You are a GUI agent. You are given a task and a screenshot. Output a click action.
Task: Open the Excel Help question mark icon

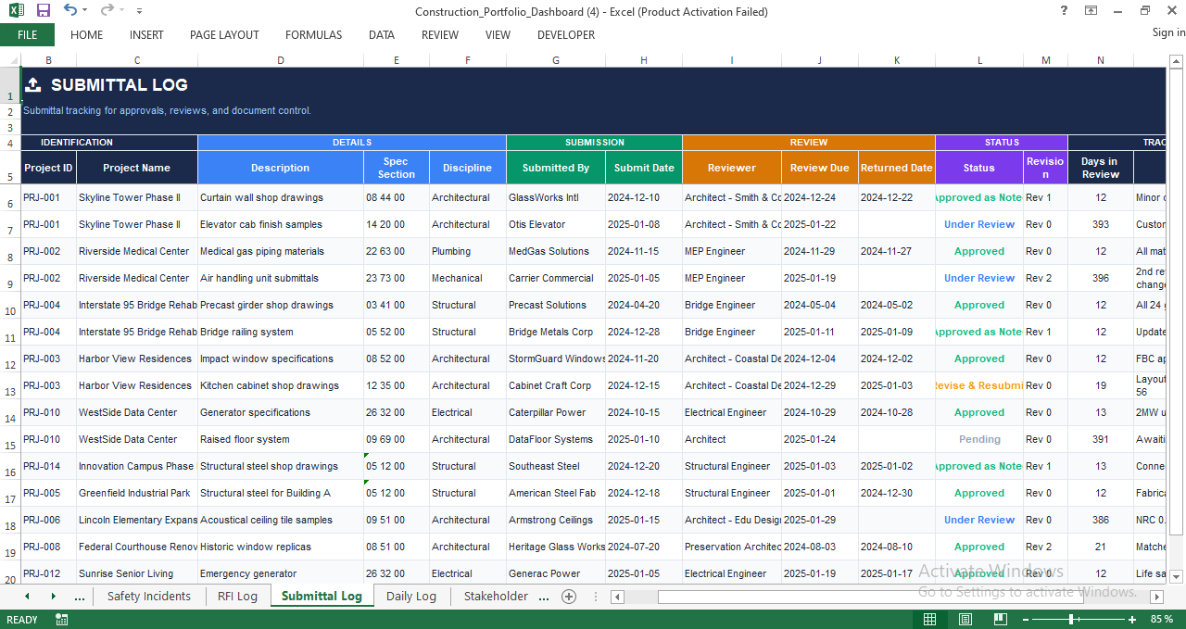point(1064,10)
